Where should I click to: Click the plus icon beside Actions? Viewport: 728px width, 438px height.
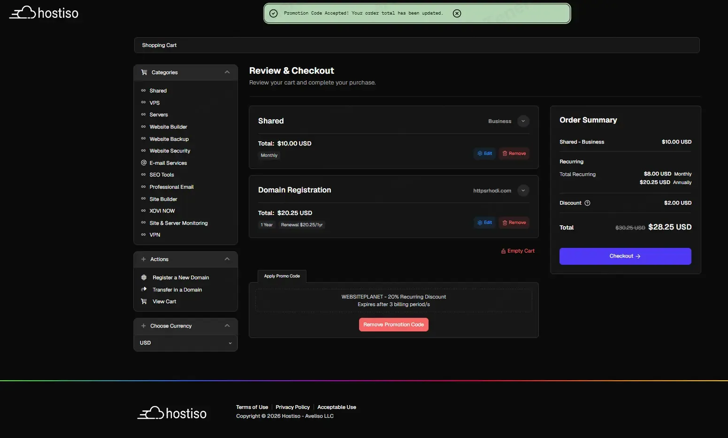click(144, 259)
